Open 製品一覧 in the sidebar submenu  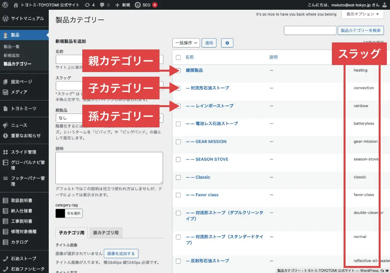point(11,47)
